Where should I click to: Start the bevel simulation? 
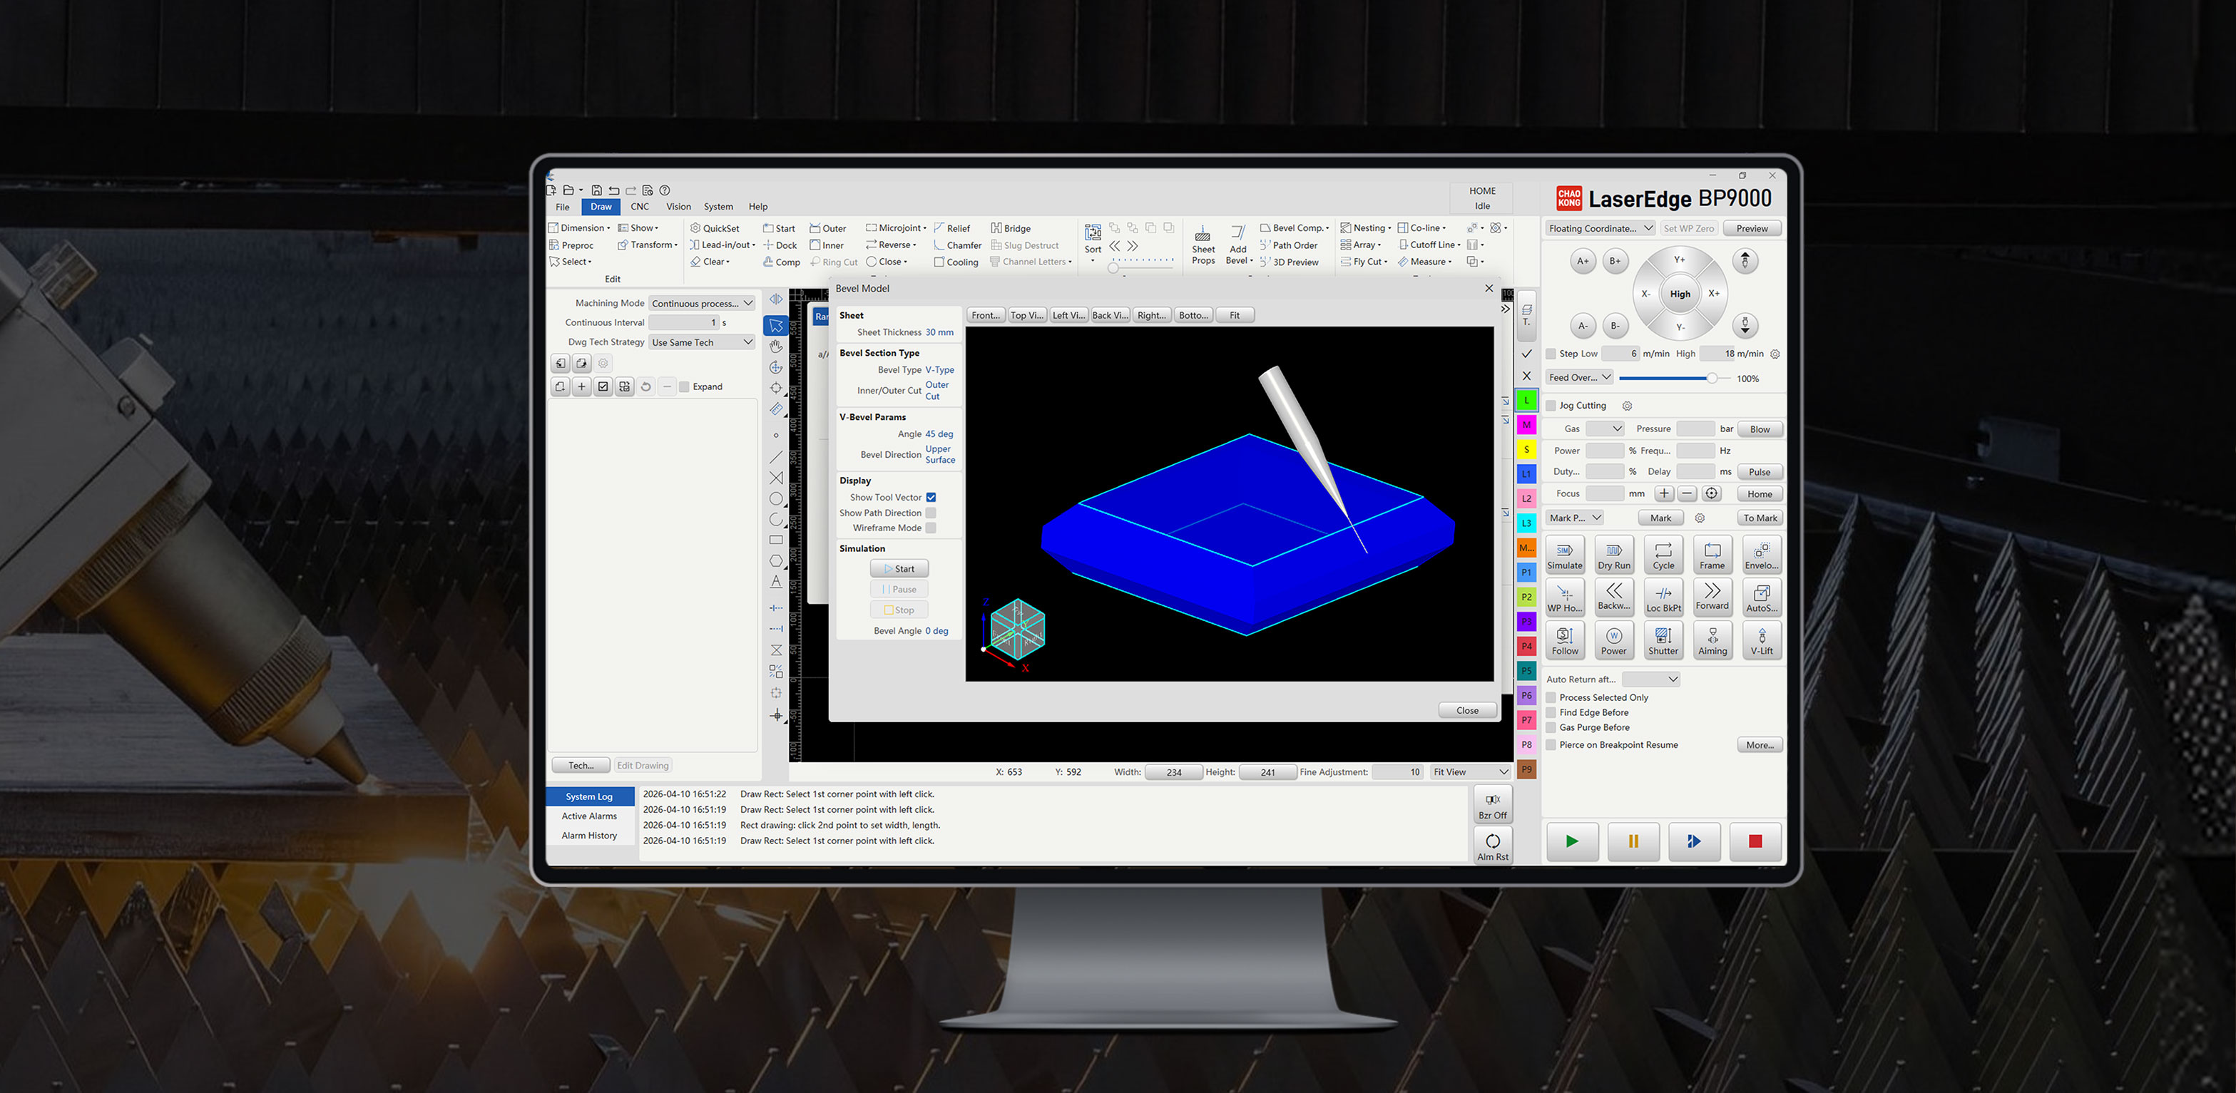[x=899, y=569]
